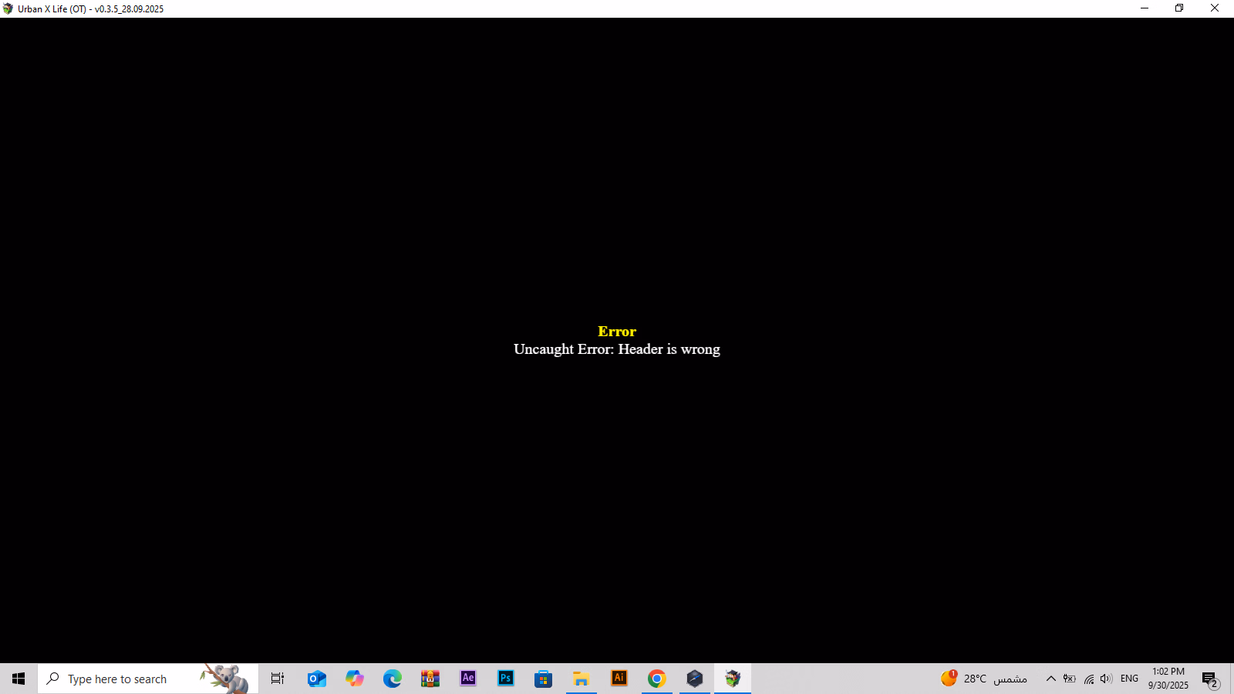
Task: Open the notification center with 2 alerts
Action: 1209,679
